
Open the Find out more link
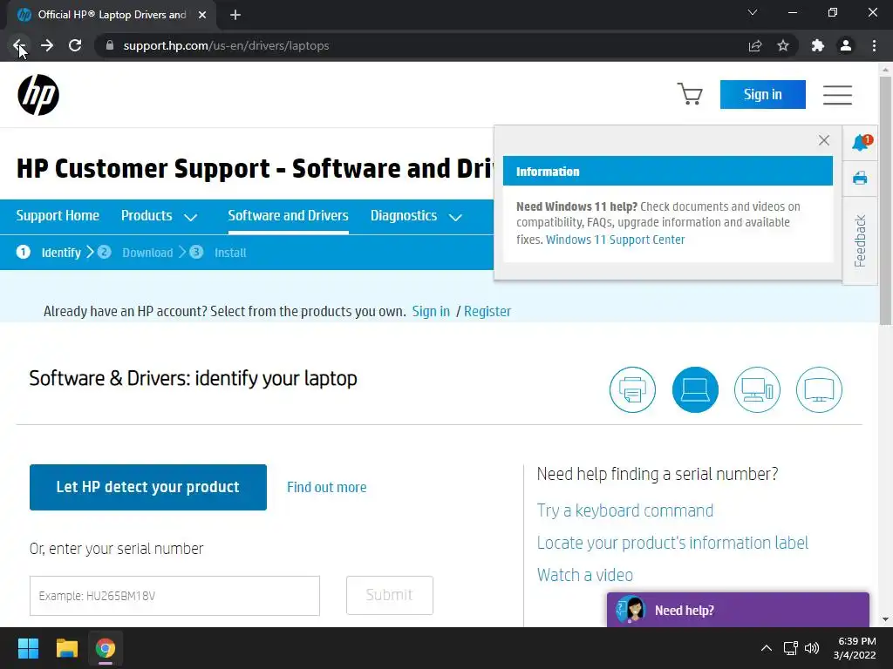(326, 488)
